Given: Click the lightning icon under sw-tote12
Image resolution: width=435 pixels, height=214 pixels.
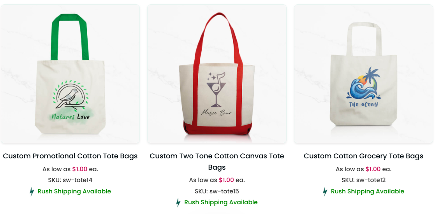Looking at the screenshot, I should [x=325, y=191].
